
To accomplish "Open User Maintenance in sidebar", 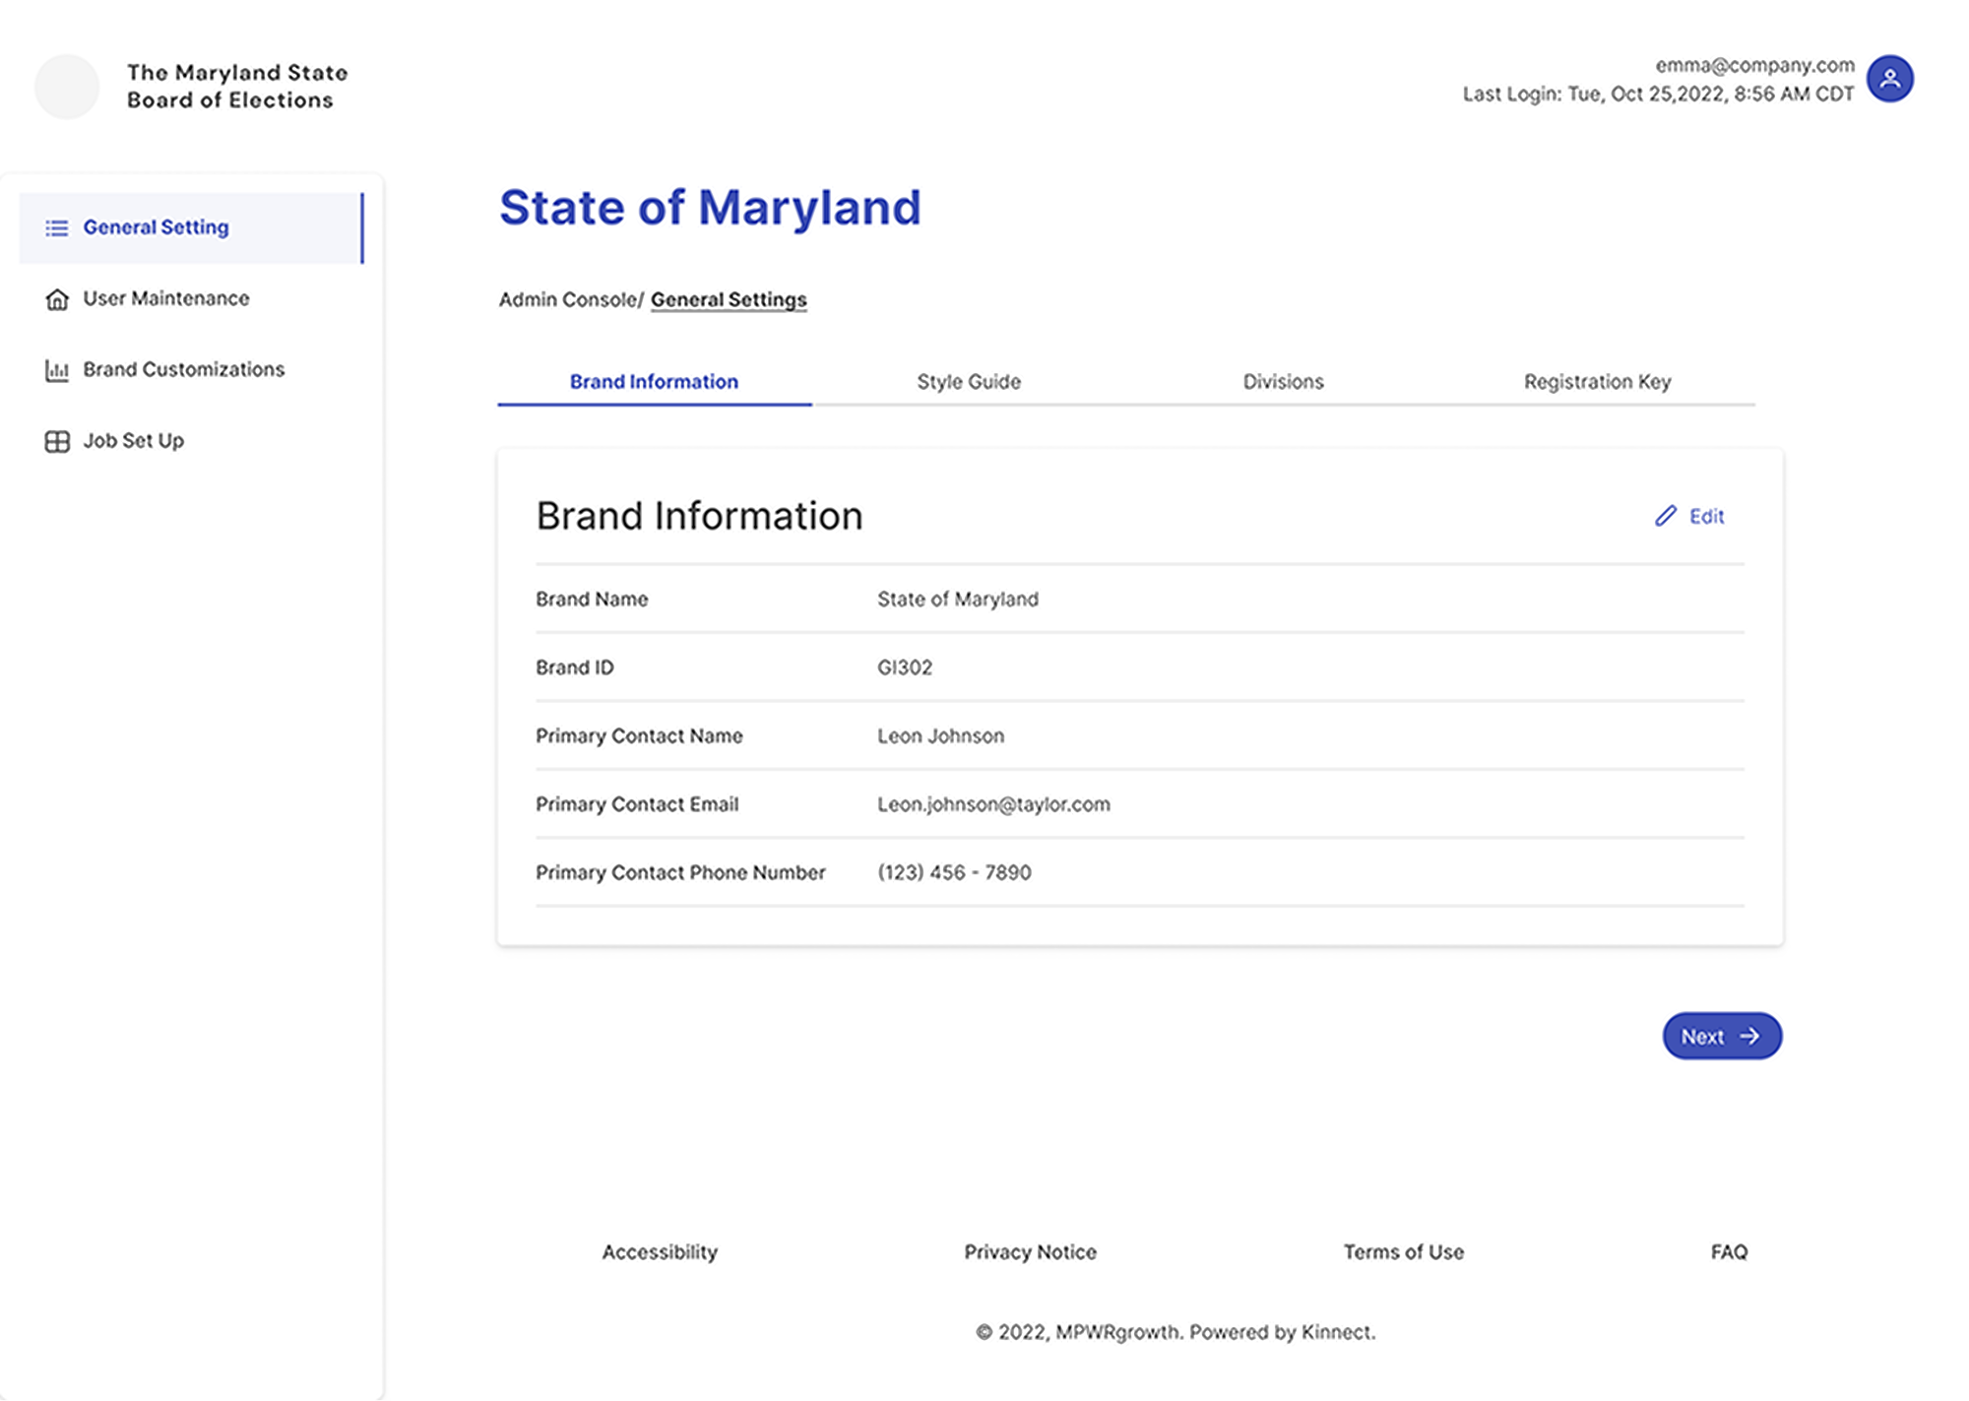I will (x=165, y=298).
